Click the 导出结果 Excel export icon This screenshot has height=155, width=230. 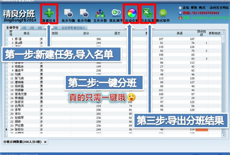point(148,13)
